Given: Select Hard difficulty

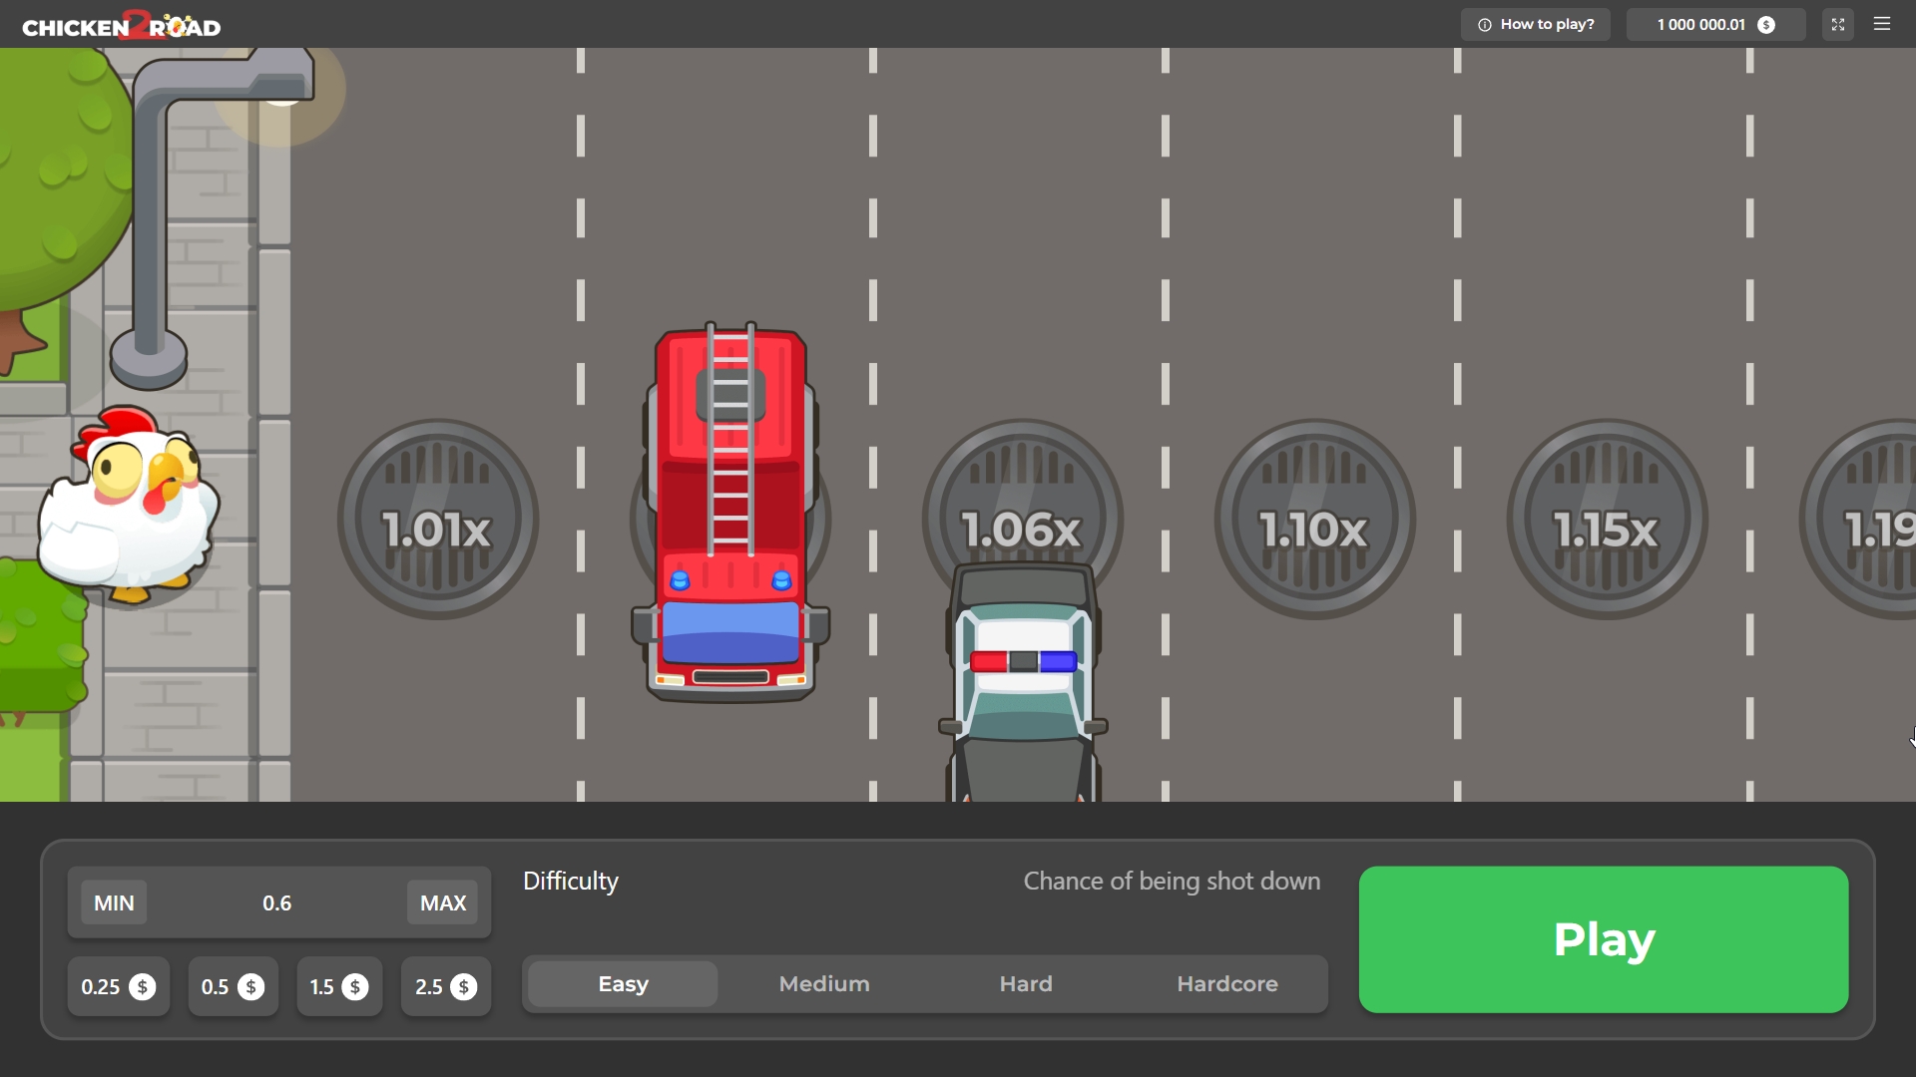Looking at the screenshot, I should coord(1026,984).
